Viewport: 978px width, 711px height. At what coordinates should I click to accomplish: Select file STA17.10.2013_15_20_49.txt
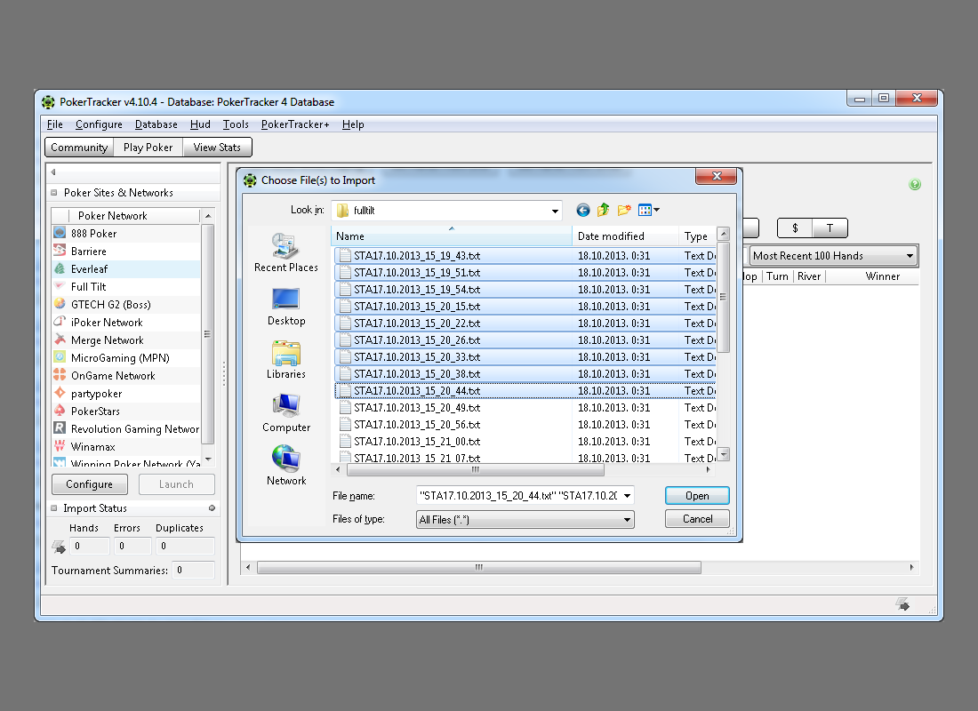[416, 408]
